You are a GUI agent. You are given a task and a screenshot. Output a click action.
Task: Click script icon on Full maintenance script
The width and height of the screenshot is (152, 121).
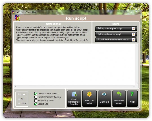pyautogui.click(x=133, y=34)
